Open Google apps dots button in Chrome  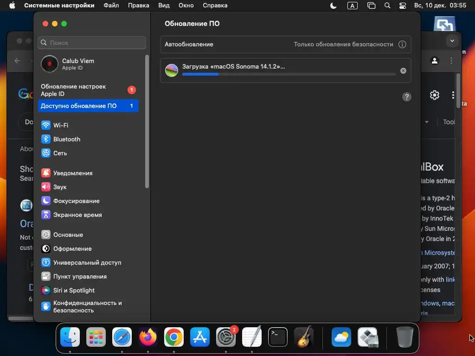click(x=453, y=95)
